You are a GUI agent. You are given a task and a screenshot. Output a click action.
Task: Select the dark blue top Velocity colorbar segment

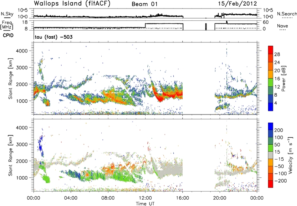point(271,126)
